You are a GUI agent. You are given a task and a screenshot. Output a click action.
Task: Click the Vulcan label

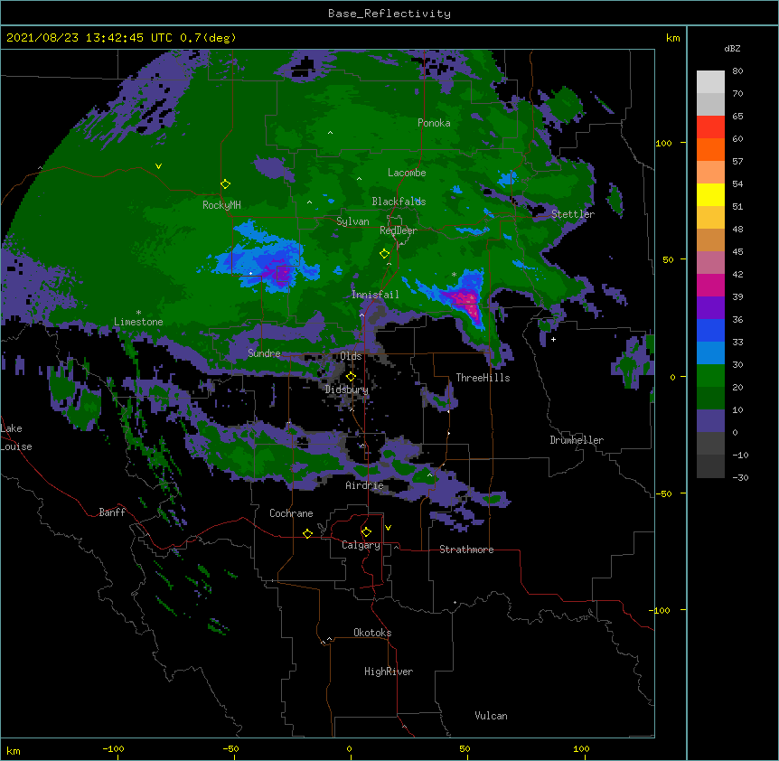(x=491, y=716)
